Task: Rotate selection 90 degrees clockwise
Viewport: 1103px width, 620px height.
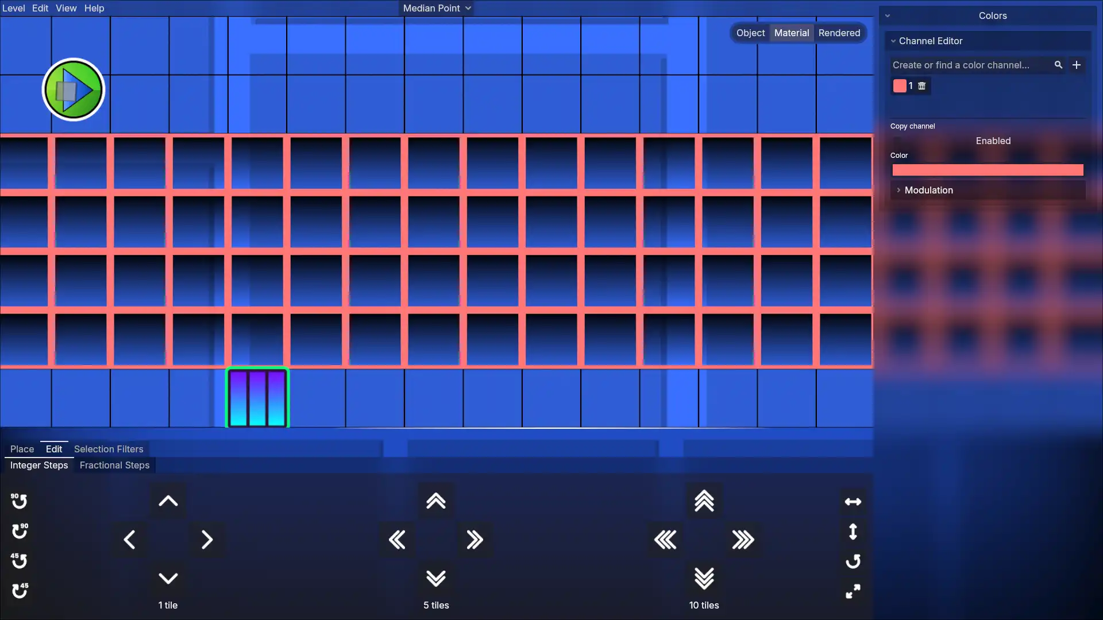Action: coord(19,531)
